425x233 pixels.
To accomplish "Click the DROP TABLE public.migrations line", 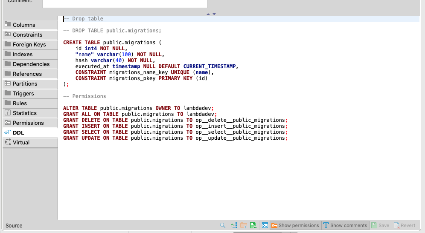I will pos(112,31).
